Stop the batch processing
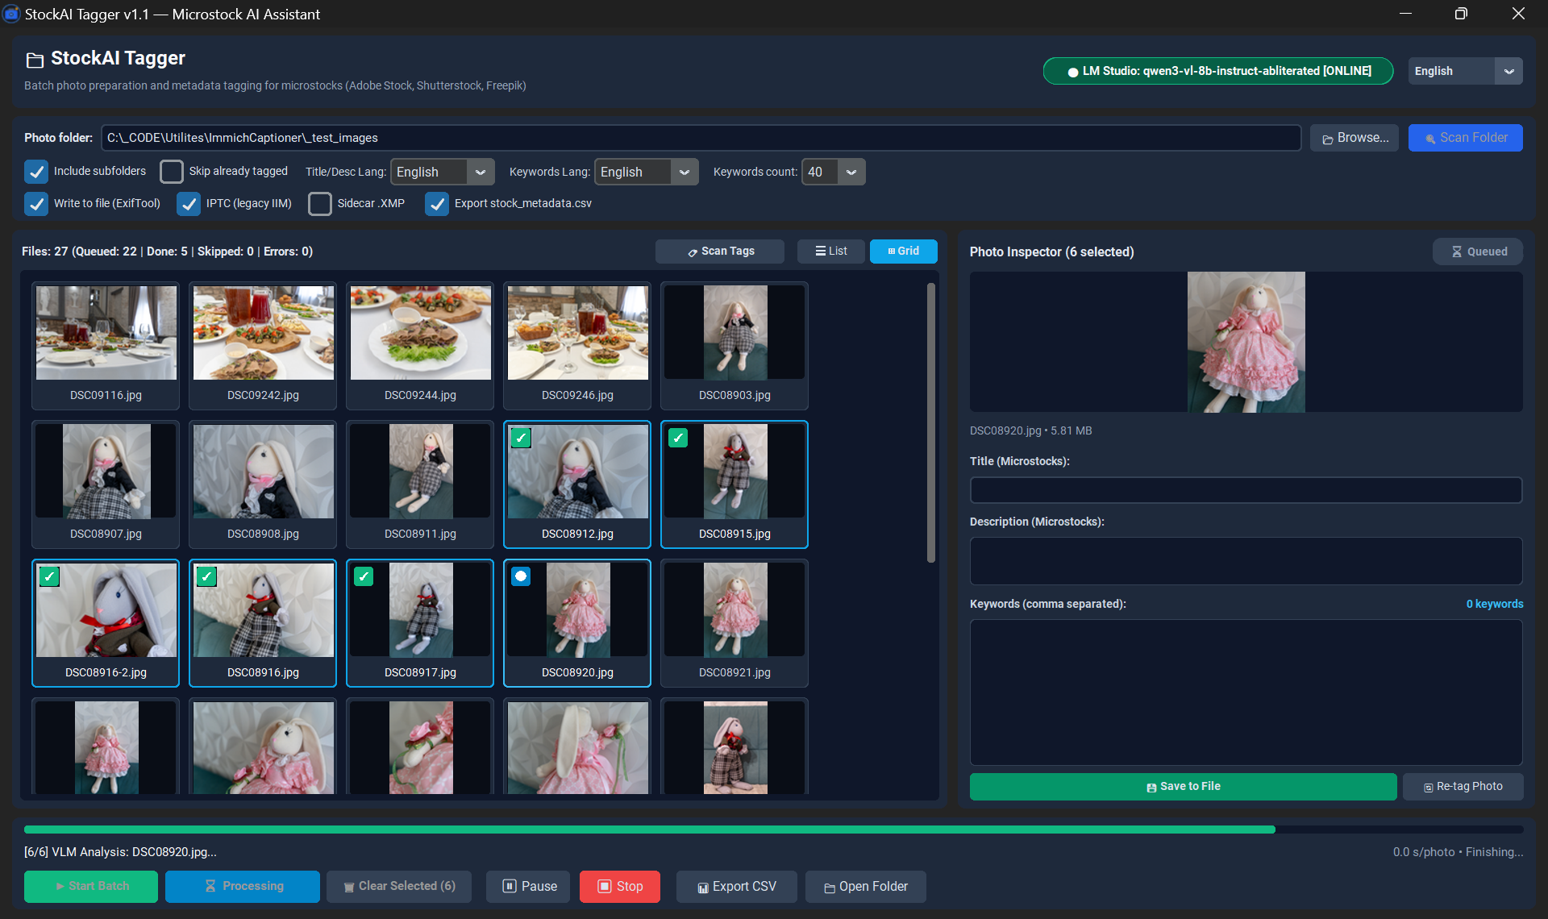The image size is (1548, 919). pos(620,887)
